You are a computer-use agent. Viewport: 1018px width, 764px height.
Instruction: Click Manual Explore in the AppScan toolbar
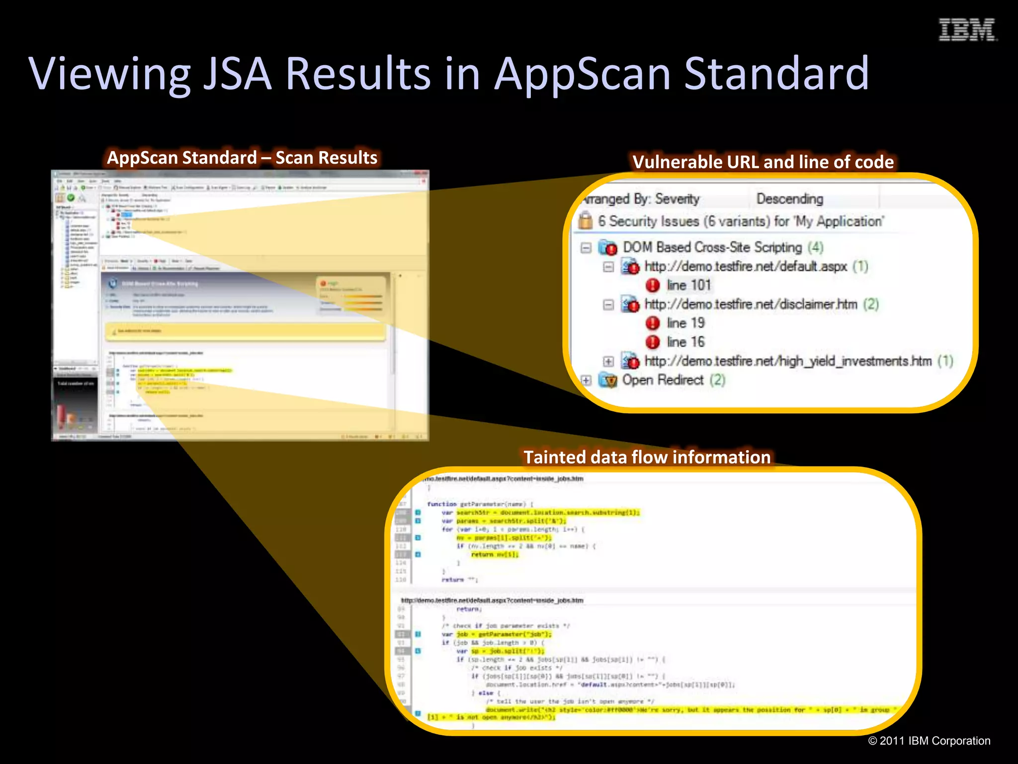[128, 188]
